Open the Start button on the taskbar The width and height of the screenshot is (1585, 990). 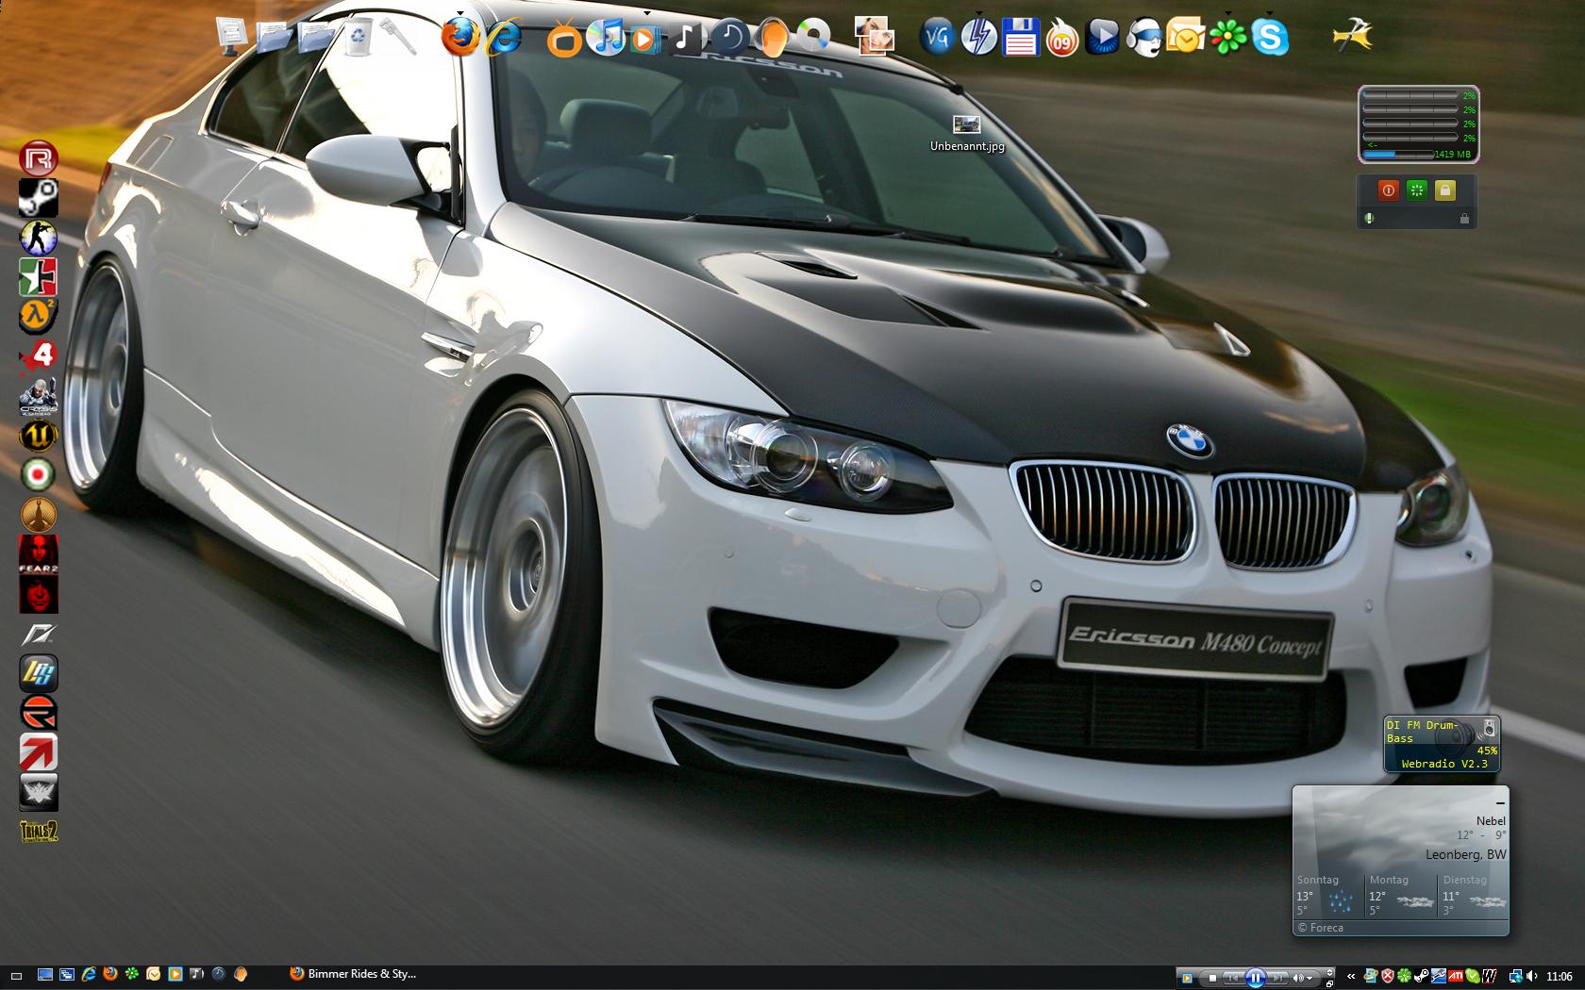(16, 976)
